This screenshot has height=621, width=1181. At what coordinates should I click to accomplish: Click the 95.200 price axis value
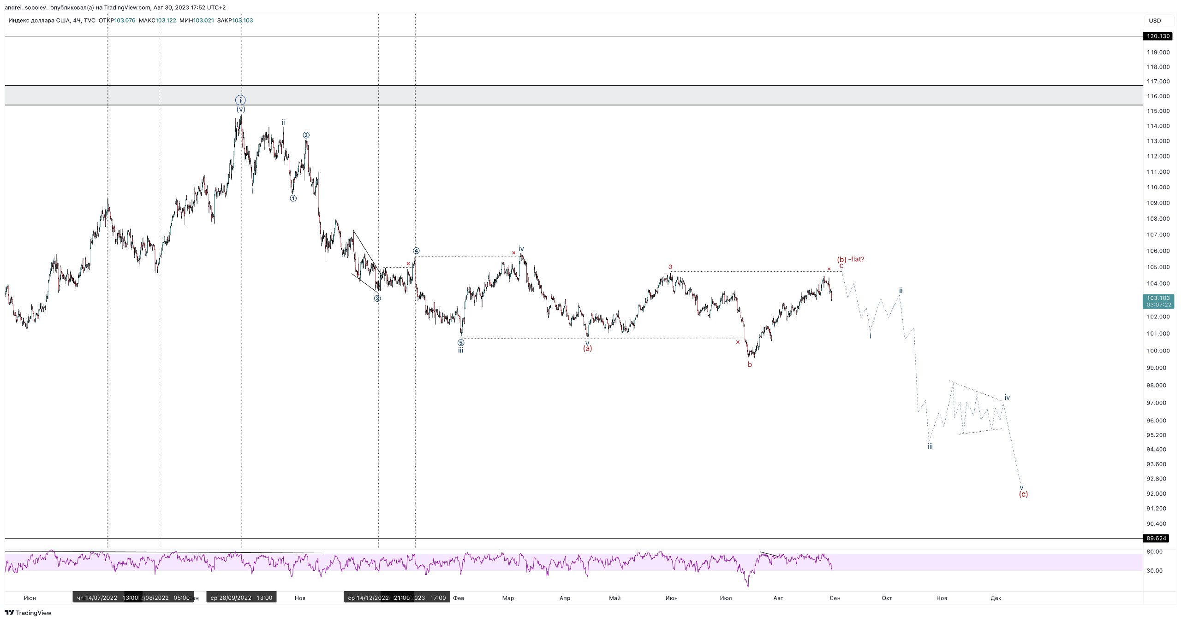tap(1156, 435)
